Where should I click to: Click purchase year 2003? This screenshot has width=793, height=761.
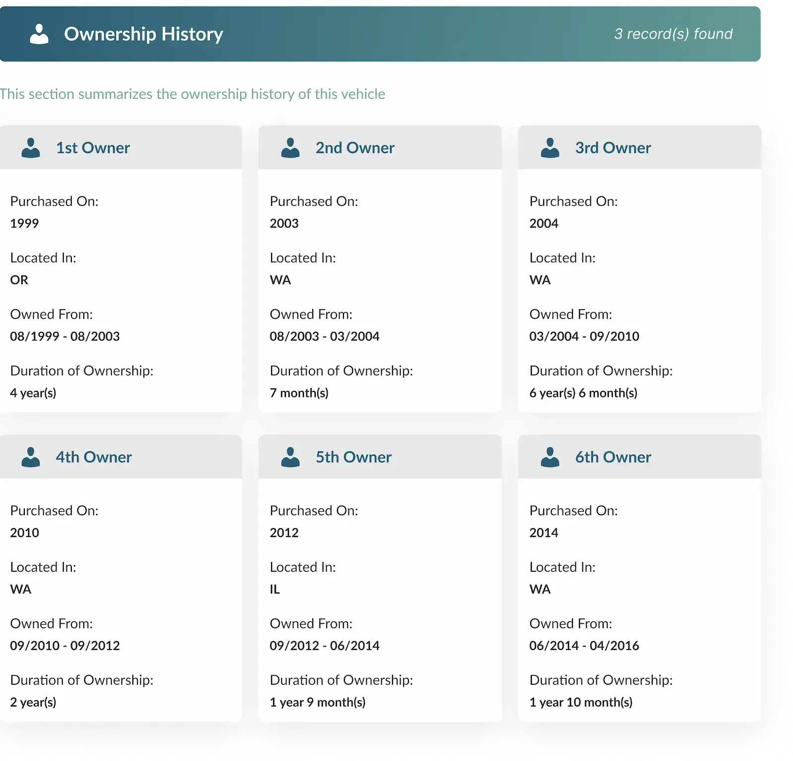click(x=284, y=223)
